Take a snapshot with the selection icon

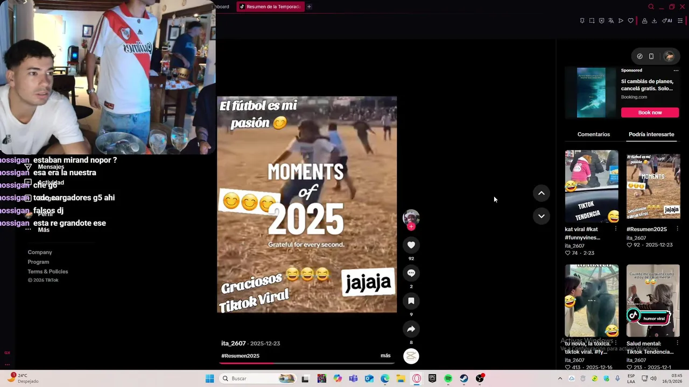[x=592, y=21]
